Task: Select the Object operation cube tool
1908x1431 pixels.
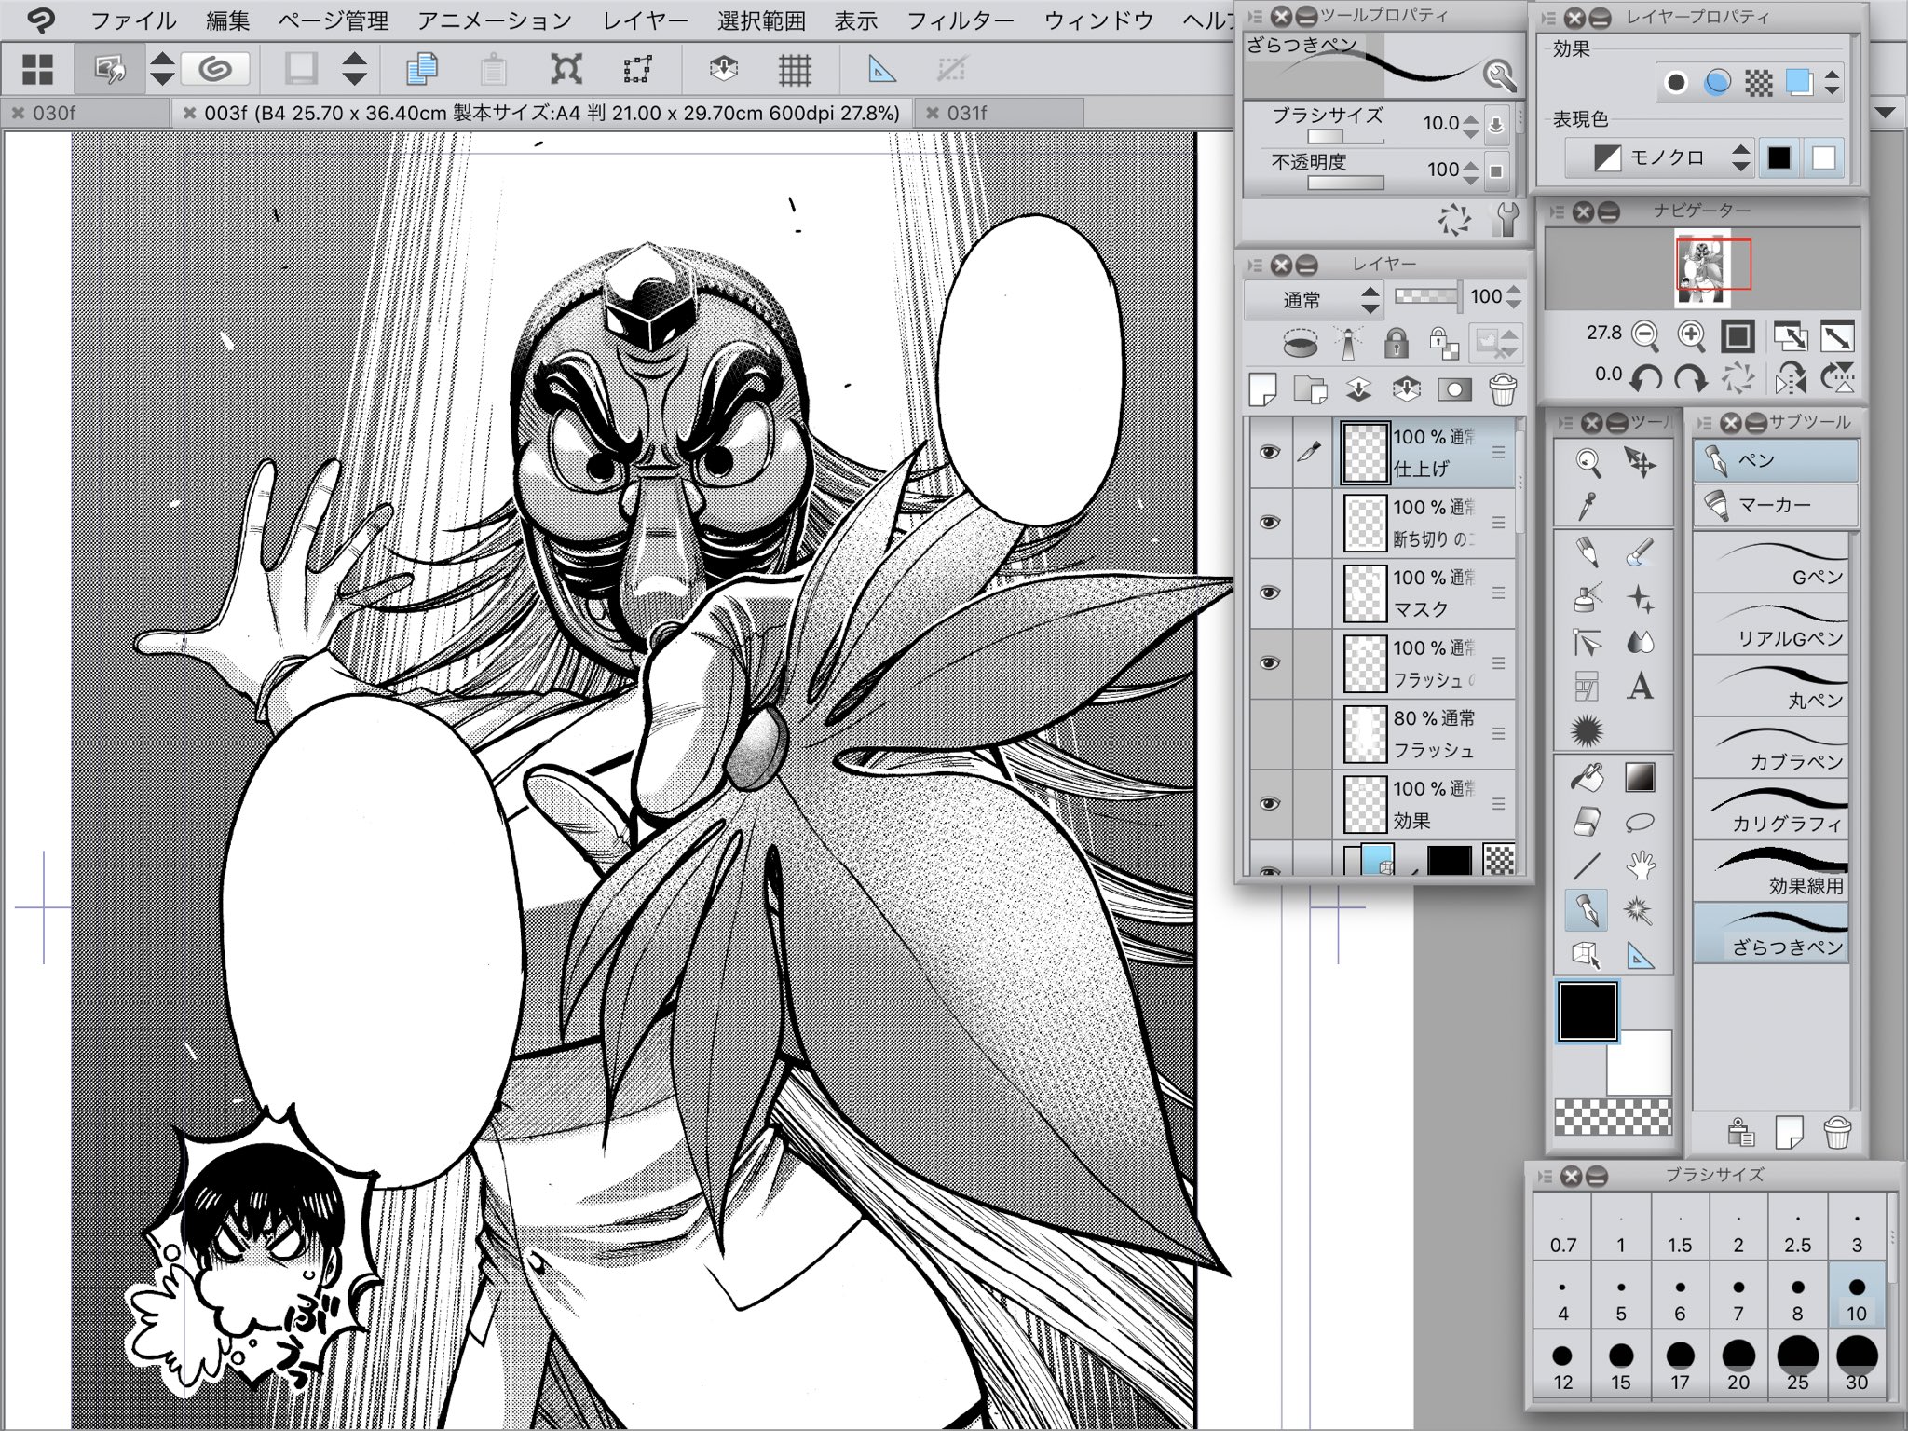Action: point(1588,956)
